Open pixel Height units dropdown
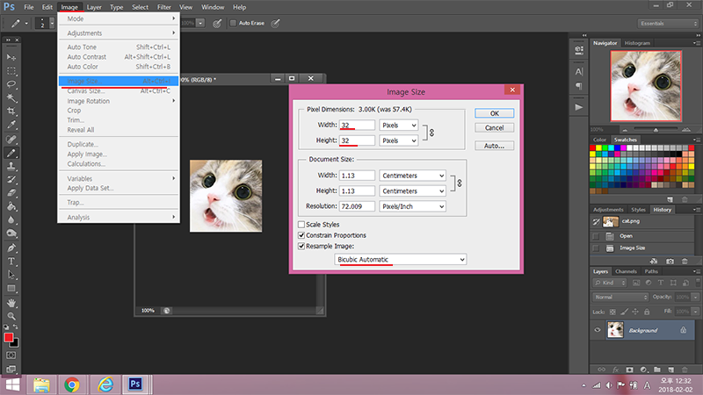The width and height of the screenshot is (703, 395). [x=399, y=140]
